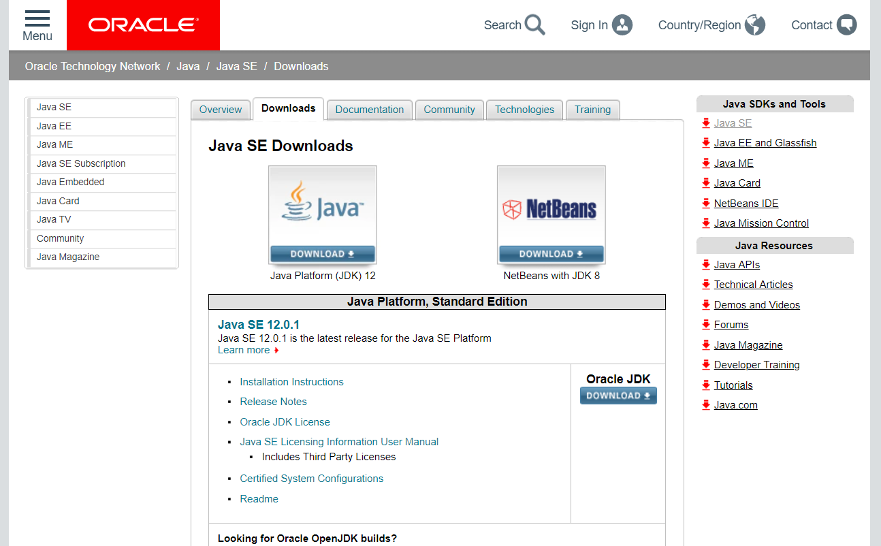Click the Oracle JDK Download button

point(618,396)
